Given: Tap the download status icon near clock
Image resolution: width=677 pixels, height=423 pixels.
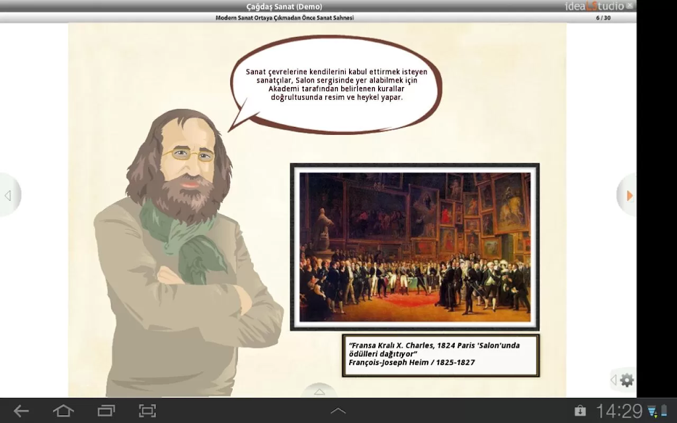Looking at the screenshot, I should point(653,411).
